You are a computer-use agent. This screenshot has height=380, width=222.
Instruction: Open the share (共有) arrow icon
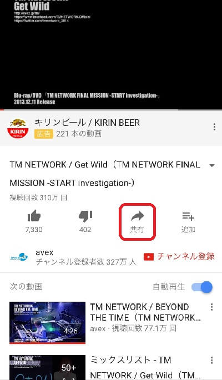point(137,216)
